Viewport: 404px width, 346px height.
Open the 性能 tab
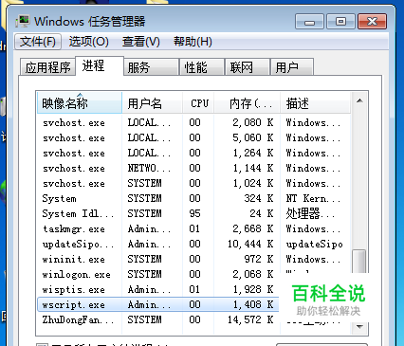tap(202, 67)
